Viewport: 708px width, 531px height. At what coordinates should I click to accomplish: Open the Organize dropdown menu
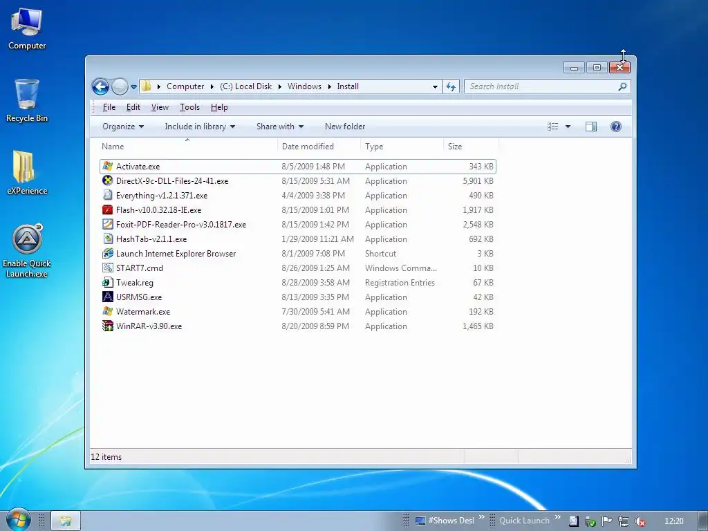point(123,127)
